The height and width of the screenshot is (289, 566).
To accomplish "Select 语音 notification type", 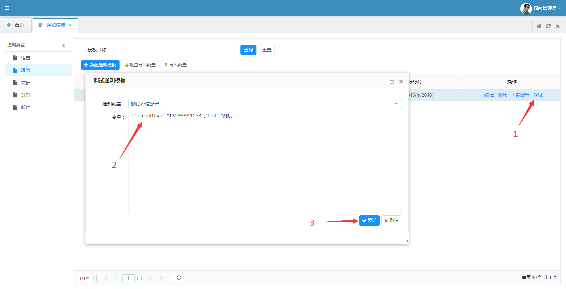I will [x=25, y=58].
